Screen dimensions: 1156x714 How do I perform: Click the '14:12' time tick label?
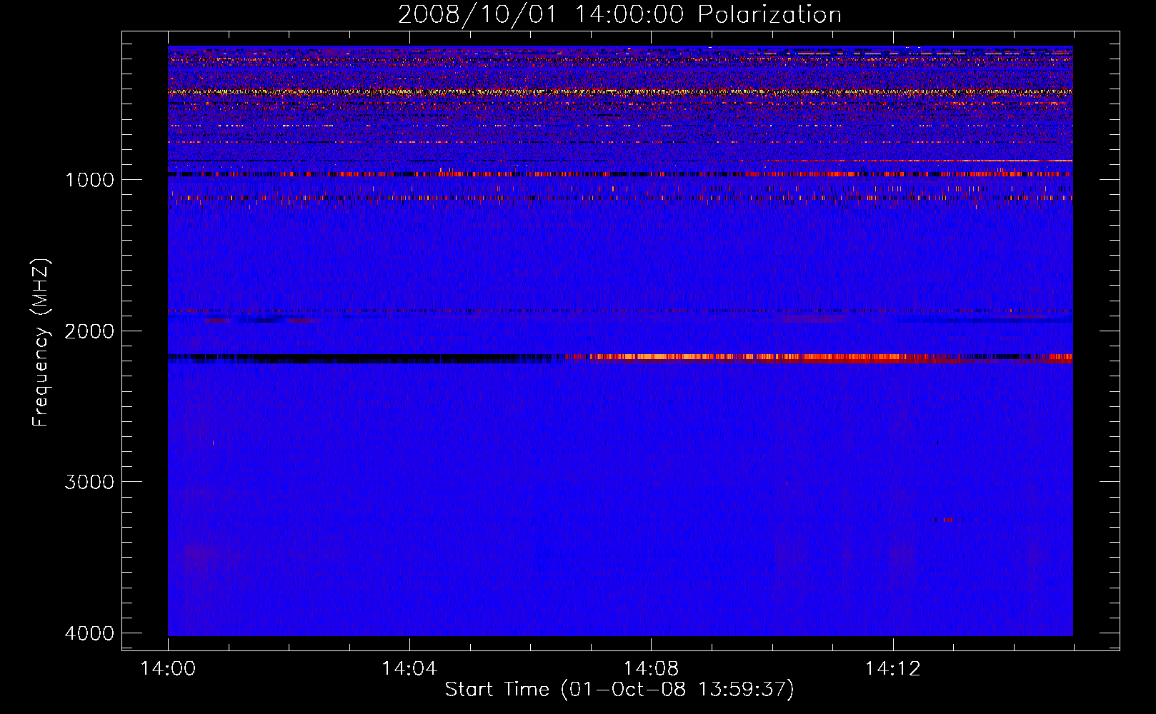point(892,669)
